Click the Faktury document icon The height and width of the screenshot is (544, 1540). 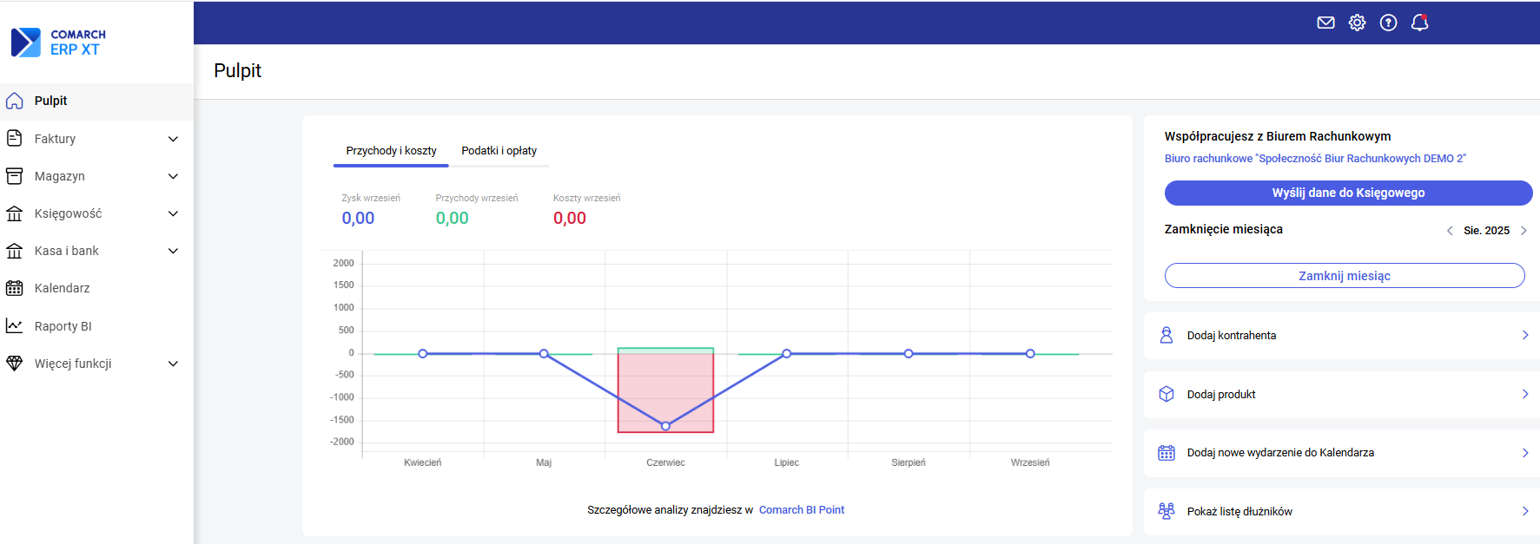[15, 138]
